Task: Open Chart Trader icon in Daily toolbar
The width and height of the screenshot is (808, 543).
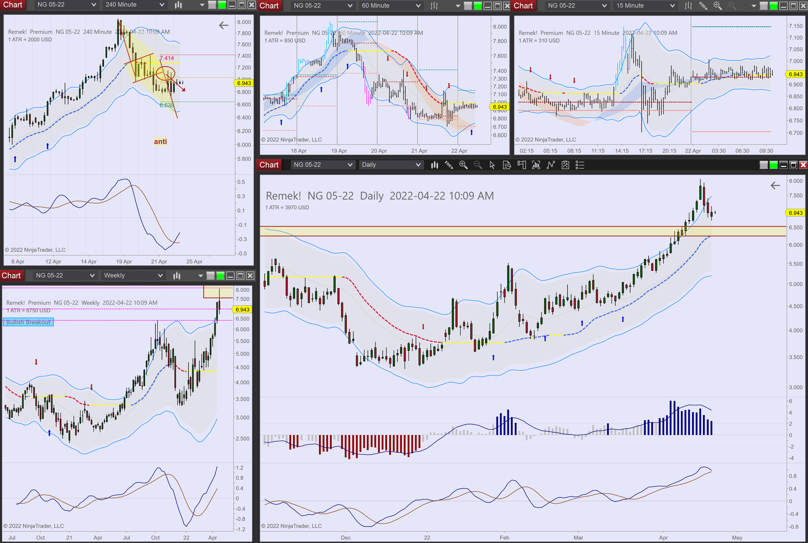Action: (x=521, y=165)
